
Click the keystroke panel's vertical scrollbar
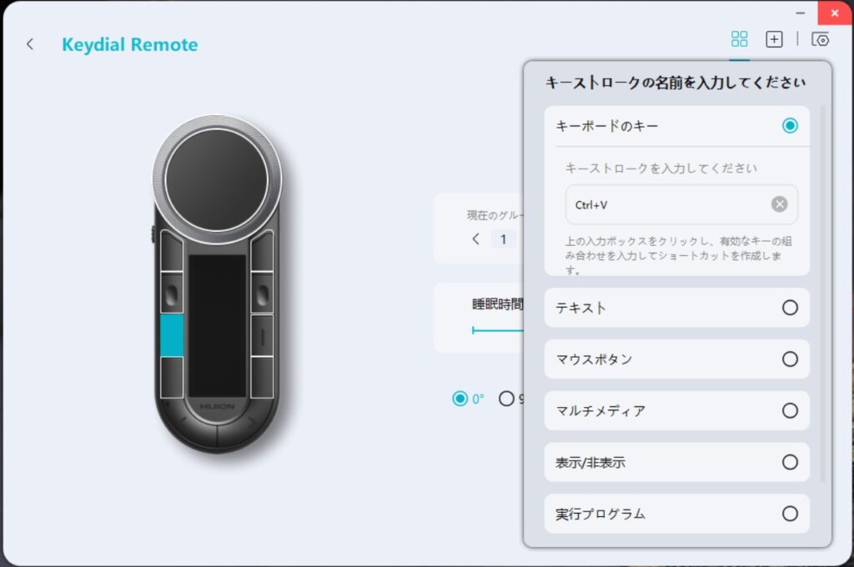coord(822,294)
